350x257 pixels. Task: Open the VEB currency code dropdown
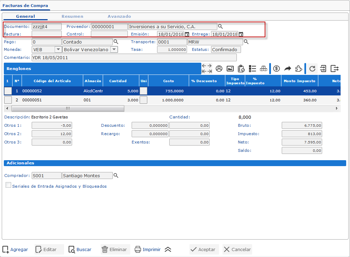pyautogui.click(x=58, y=49)
